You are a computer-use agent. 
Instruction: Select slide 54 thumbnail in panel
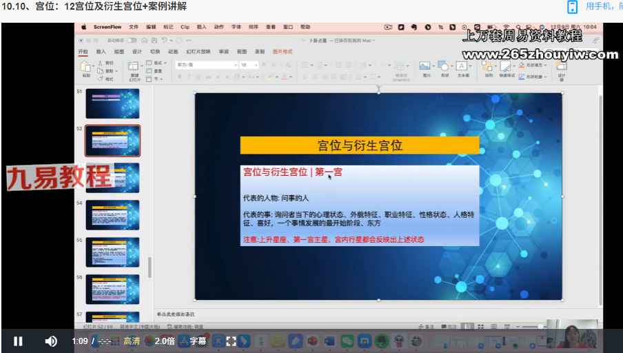112,214
